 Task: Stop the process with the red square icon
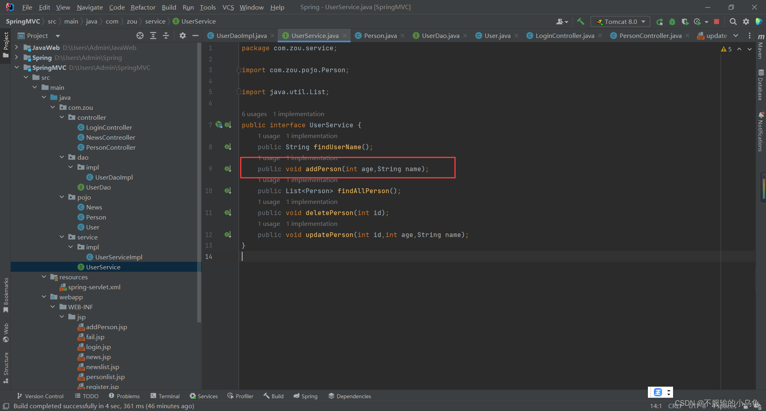pyautogui.click(x=716, y=22)
